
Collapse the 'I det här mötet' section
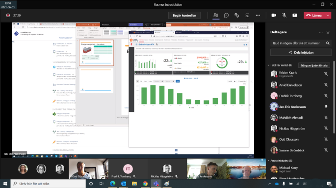(268, 65)
